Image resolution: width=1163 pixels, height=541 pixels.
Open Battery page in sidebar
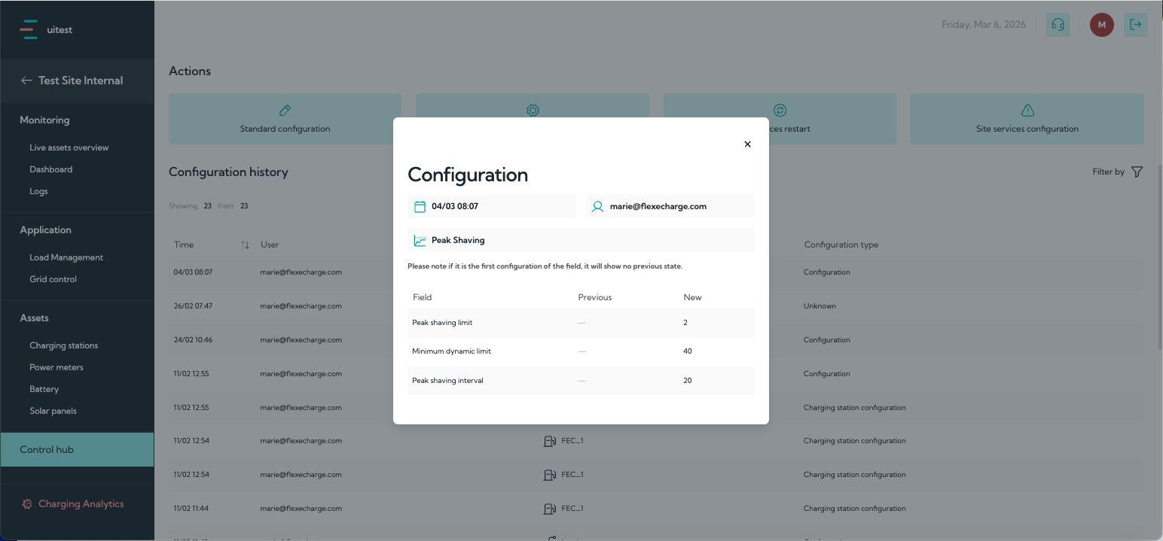tap(44, 389)
